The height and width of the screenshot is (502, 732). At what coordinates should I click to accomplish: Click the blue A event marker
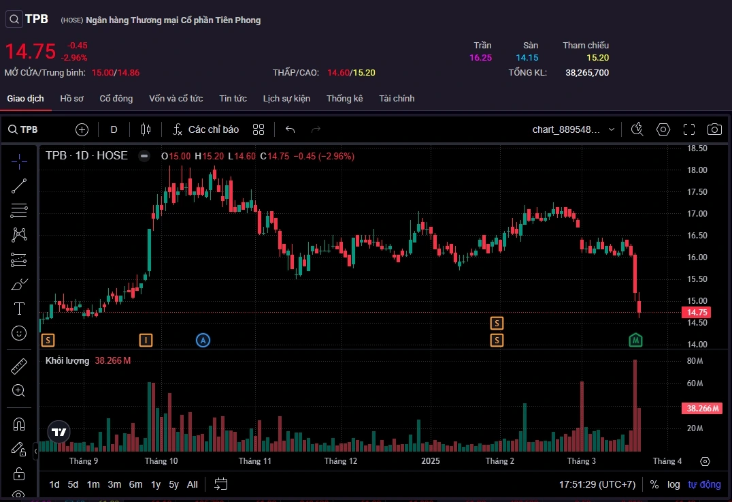click(203, 341)
